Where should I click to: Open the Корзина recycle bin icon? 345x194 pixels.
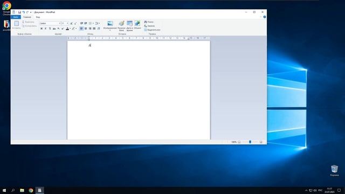[334, 171]
